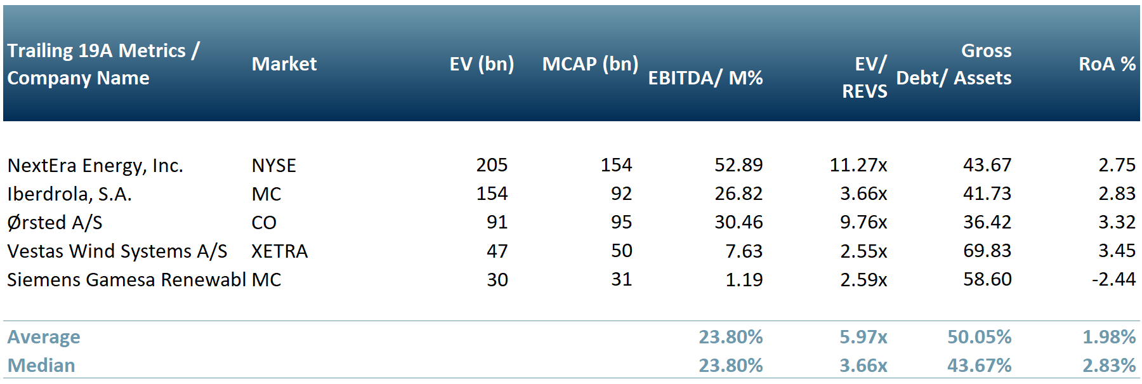This screenshot has height=384, width=1142.
Task: Select the Iberdrola, S.A. row label
Action: click(70, 194)
